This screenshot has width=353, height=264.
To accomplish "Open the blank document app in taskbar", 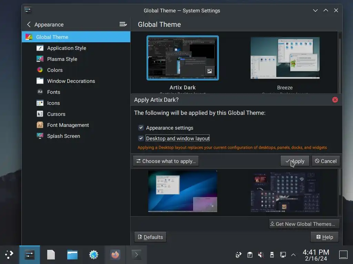I will 51,255.
